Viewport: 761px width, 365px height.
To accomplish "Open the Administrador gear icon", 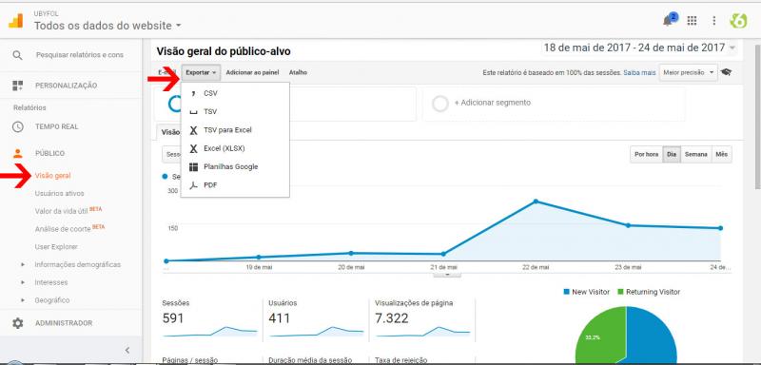I will [x=17, y=323].
